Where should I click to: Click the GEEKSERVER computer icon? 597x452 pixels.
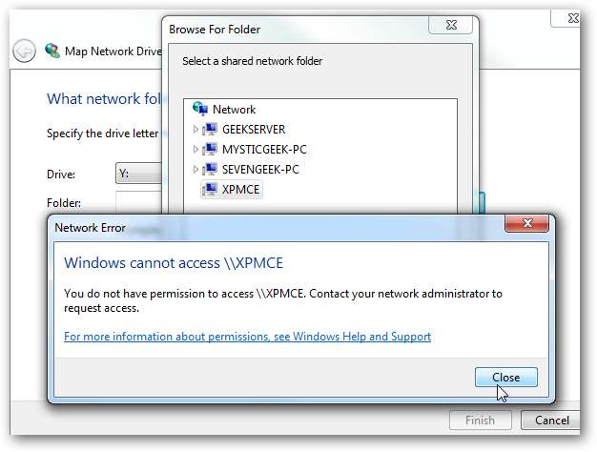[x=210, y=129]
